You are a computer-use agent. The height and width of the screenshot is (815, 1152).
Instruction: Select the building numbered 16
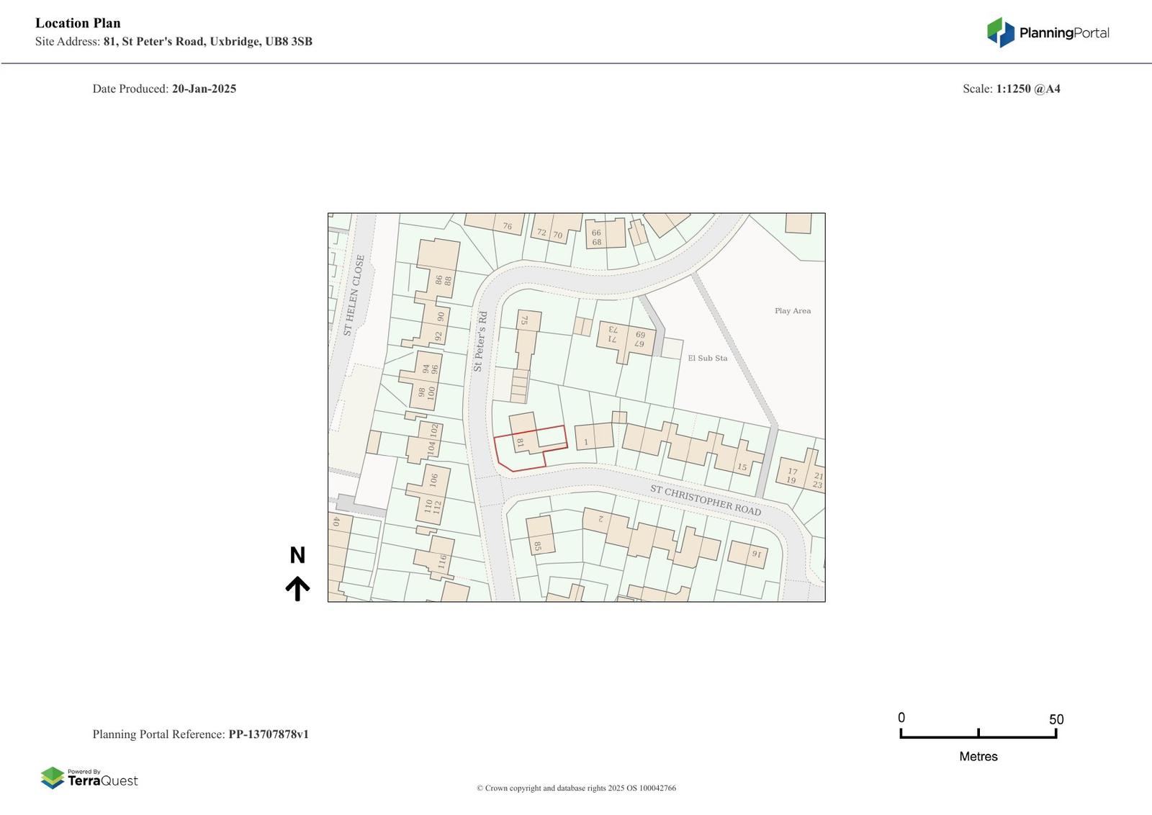[x=748, y=554]
